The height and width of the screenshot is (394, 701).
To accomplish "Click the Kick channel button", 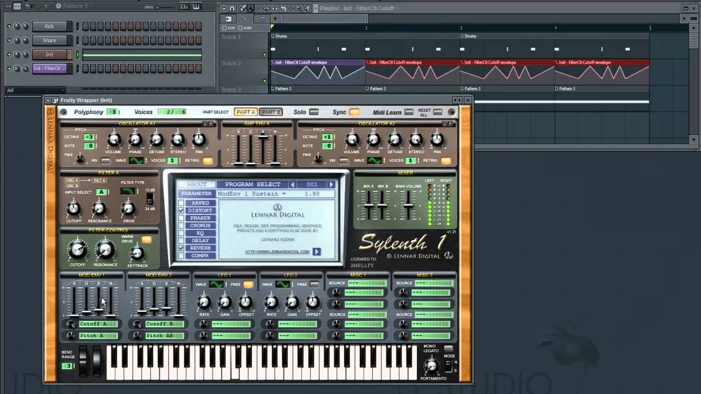I will (x=50, y=26).
